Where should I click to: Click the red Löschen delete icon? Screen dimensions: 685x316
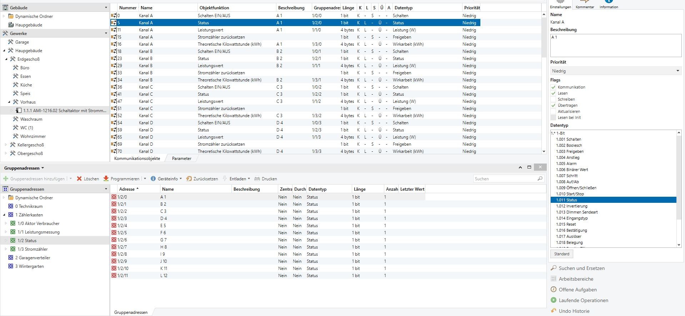click(79, 179)
